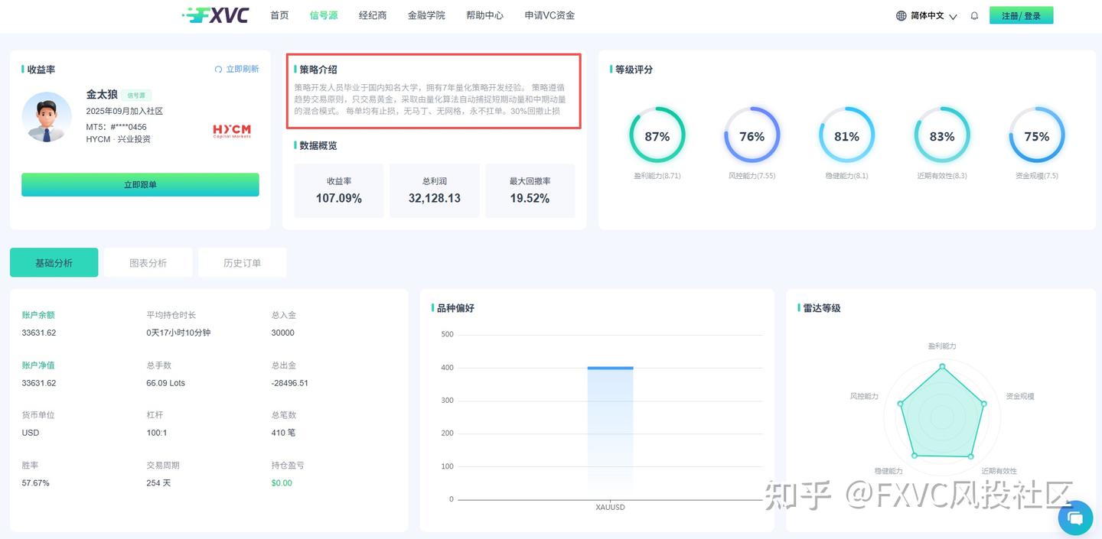
Task: Open the chat bubble icon at bottom right
Action: pyautogui.click(x=1075, y=518)
